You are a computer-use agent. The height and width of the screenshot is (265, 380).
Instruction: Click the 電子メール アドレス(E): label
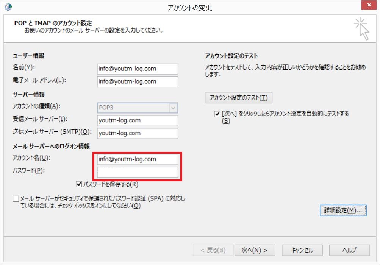tap(39, 80)
